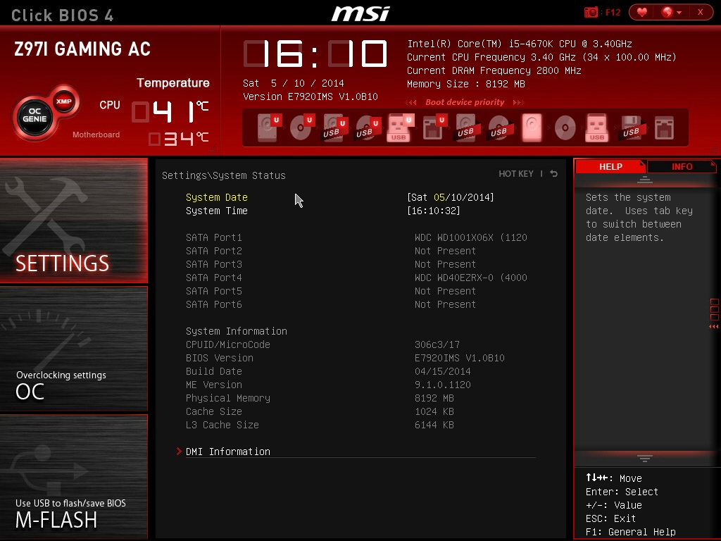The image size is (721, 541).
Task: Toggle the XMP memory profile button
Action: tap(64, 101)
